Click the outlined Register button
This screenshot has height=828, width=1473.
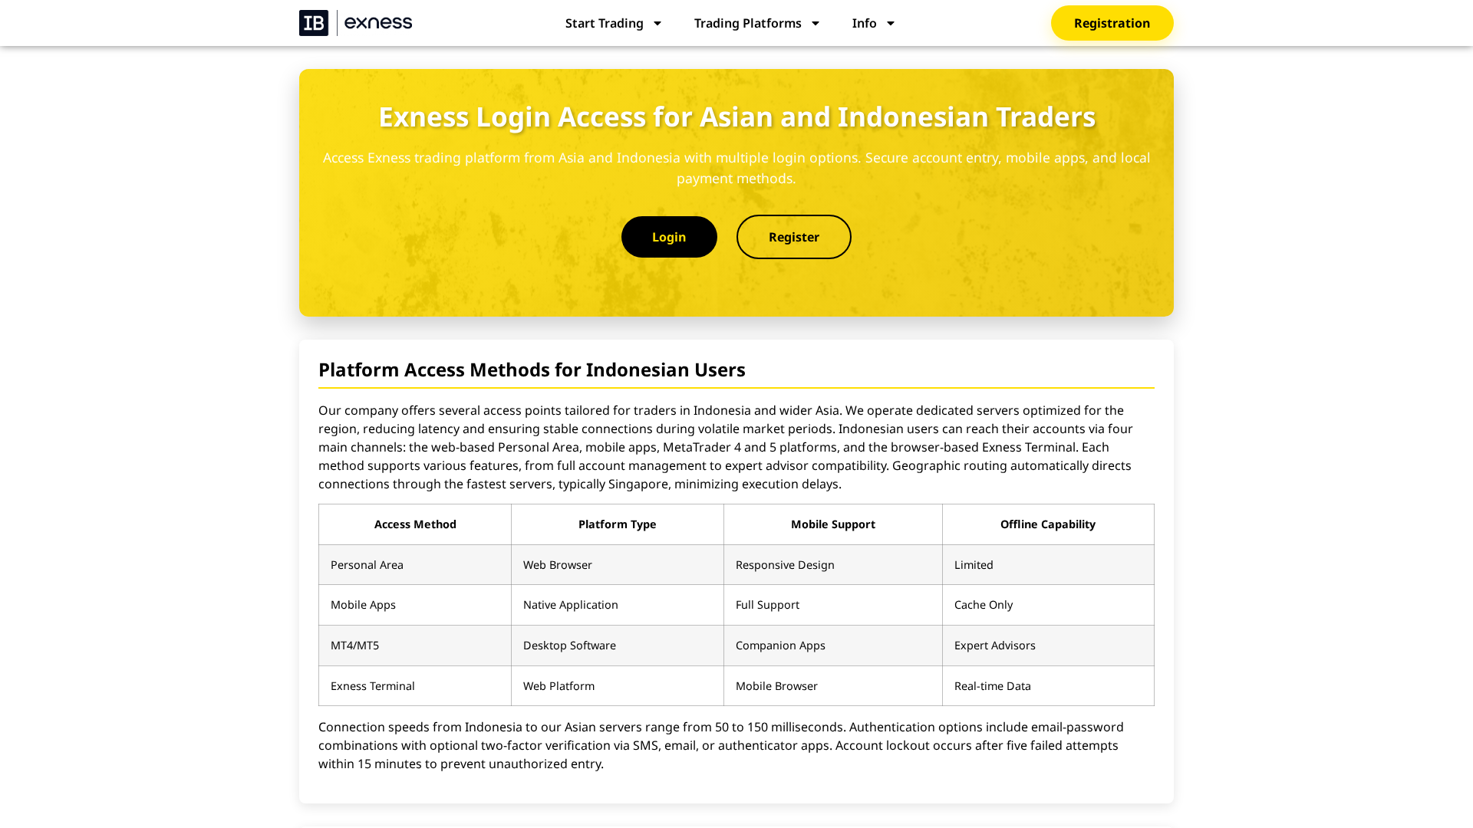click(794, 237)
